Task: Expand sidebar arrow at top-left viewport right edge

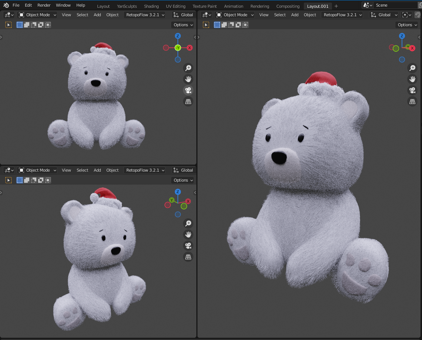Action: (x=195, y=37)
